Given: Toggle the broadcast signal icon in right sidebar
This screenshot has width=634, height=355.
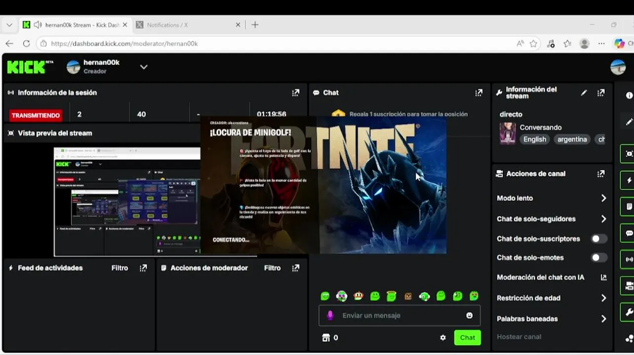Looking at the screenshot, I should [629, 259].
